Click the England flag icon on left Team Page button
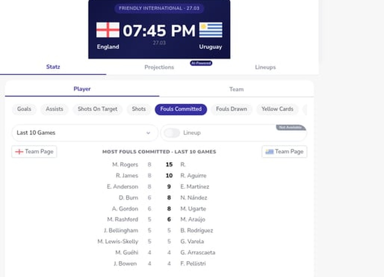The width and height of the screenshot is (384, 277). [x=19, y=152]
